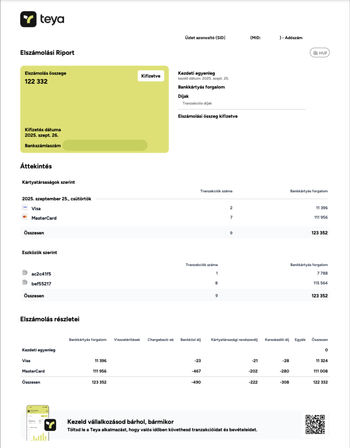The height and width of the screenshot is (448, 350).
Task: Click the 122 332 amount in the yellow card
Action: 36,82
